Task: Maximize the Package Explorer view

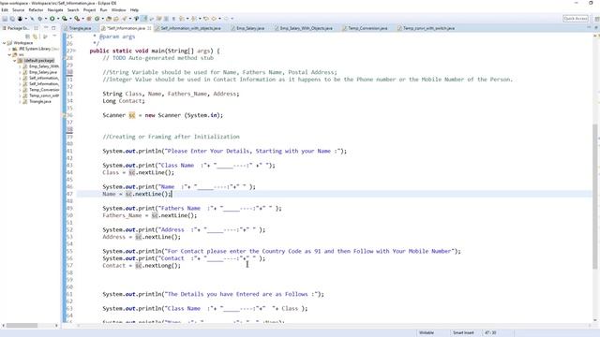Action: coord(53,28)
